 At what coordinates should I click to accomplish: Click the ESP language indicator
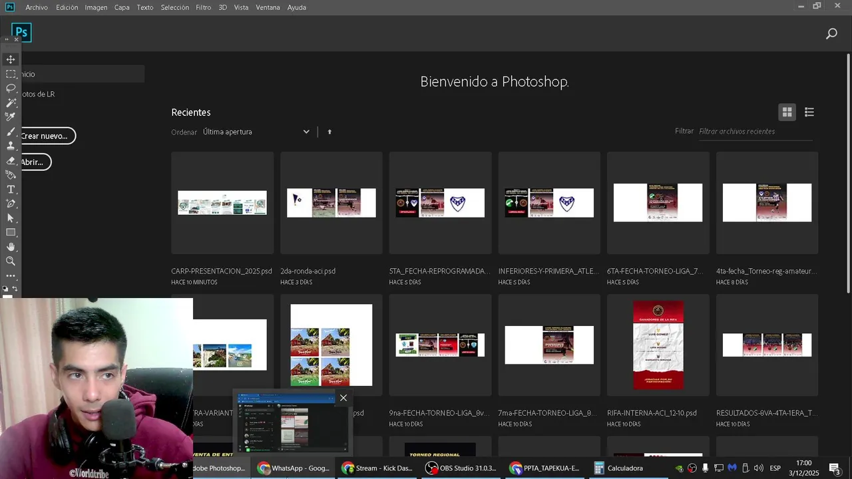[x=775, y=468]
